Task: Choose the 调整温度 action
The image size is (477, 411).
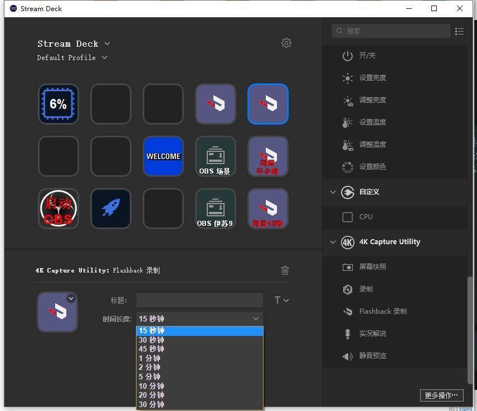Action: [x=395, y=144]
